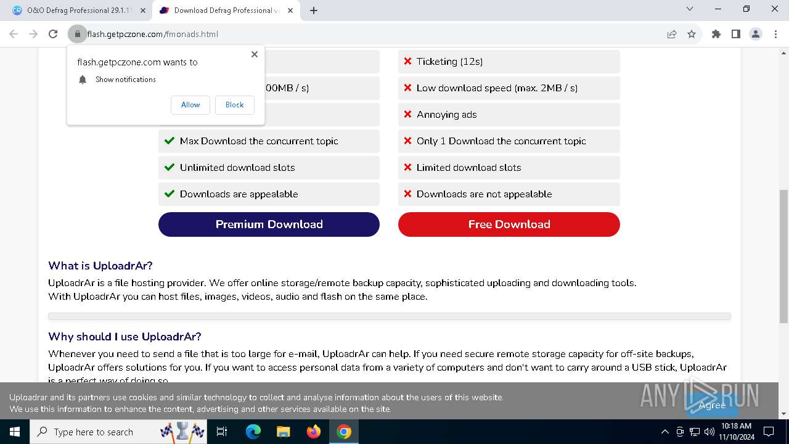Image resolution: width=789 pixels, height=444 pixels.
Task: Open Task View on the taskbar
Action: (x=222, y=432)
